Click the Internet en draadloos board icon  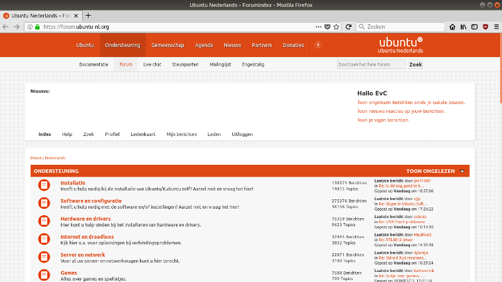(x=44, y=239)
